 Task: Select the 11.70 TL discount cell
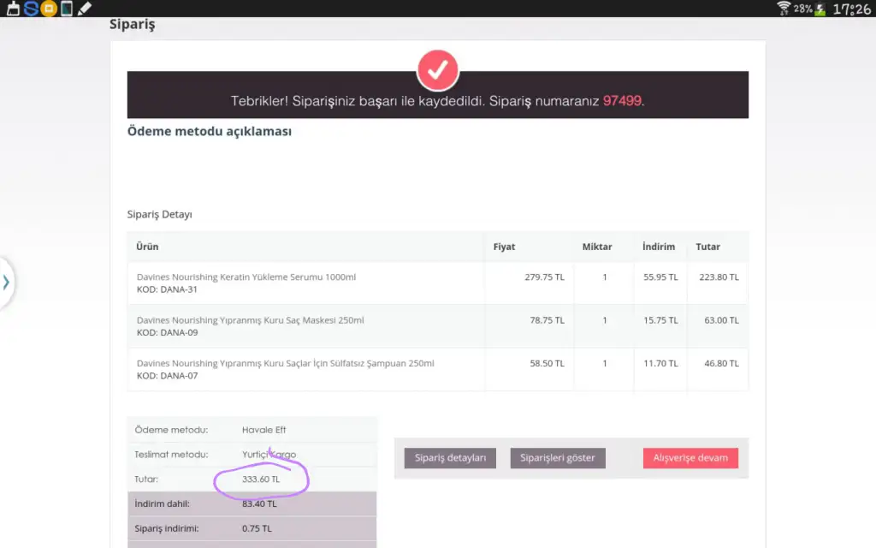660,363
